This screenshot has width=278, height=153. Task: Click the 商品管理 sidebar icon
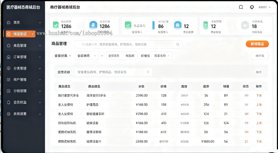pos(8,46)
